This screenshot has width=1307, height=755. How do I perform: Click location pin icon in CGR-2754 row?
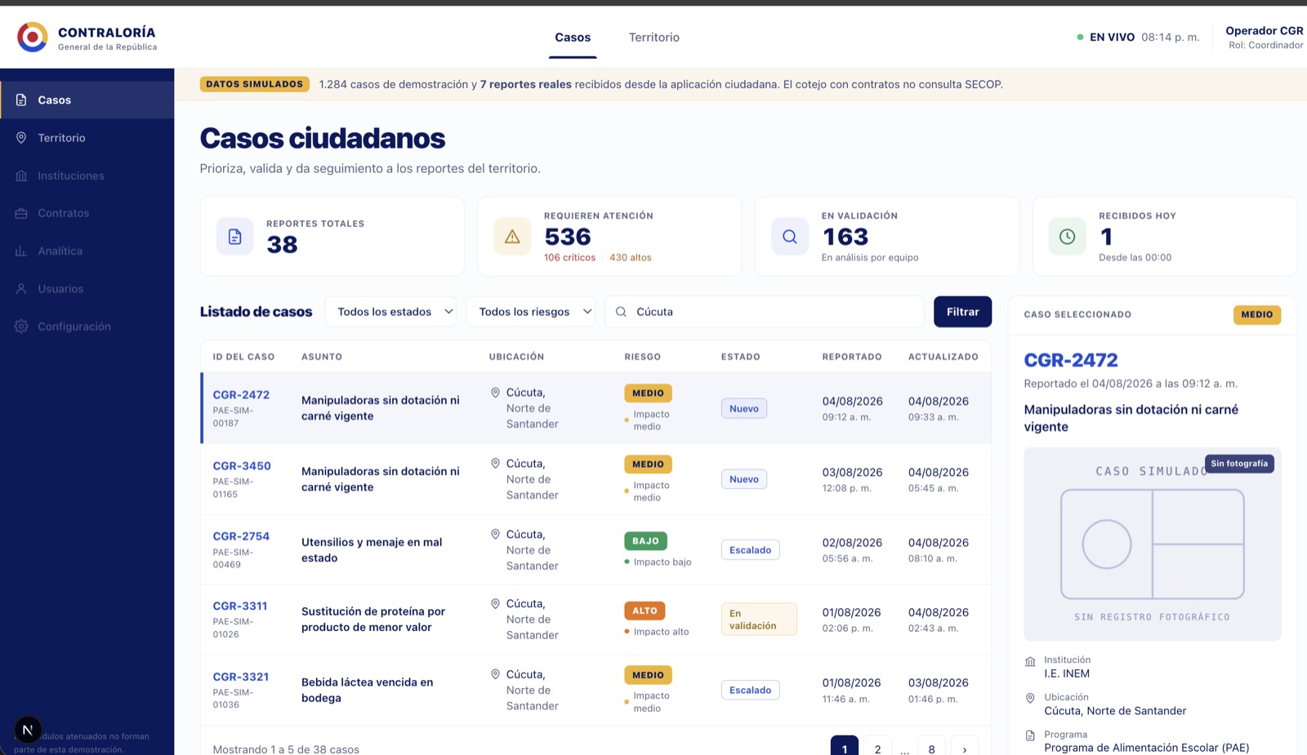495,534
